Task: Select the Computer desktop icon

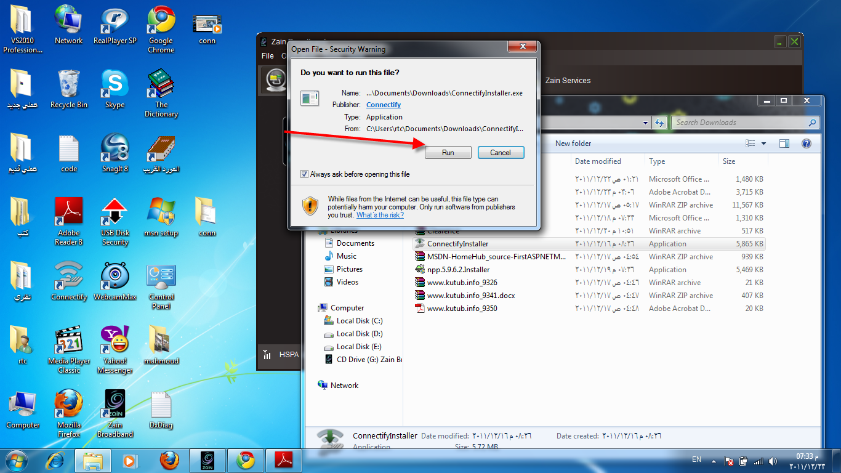Action: (23, 409)
